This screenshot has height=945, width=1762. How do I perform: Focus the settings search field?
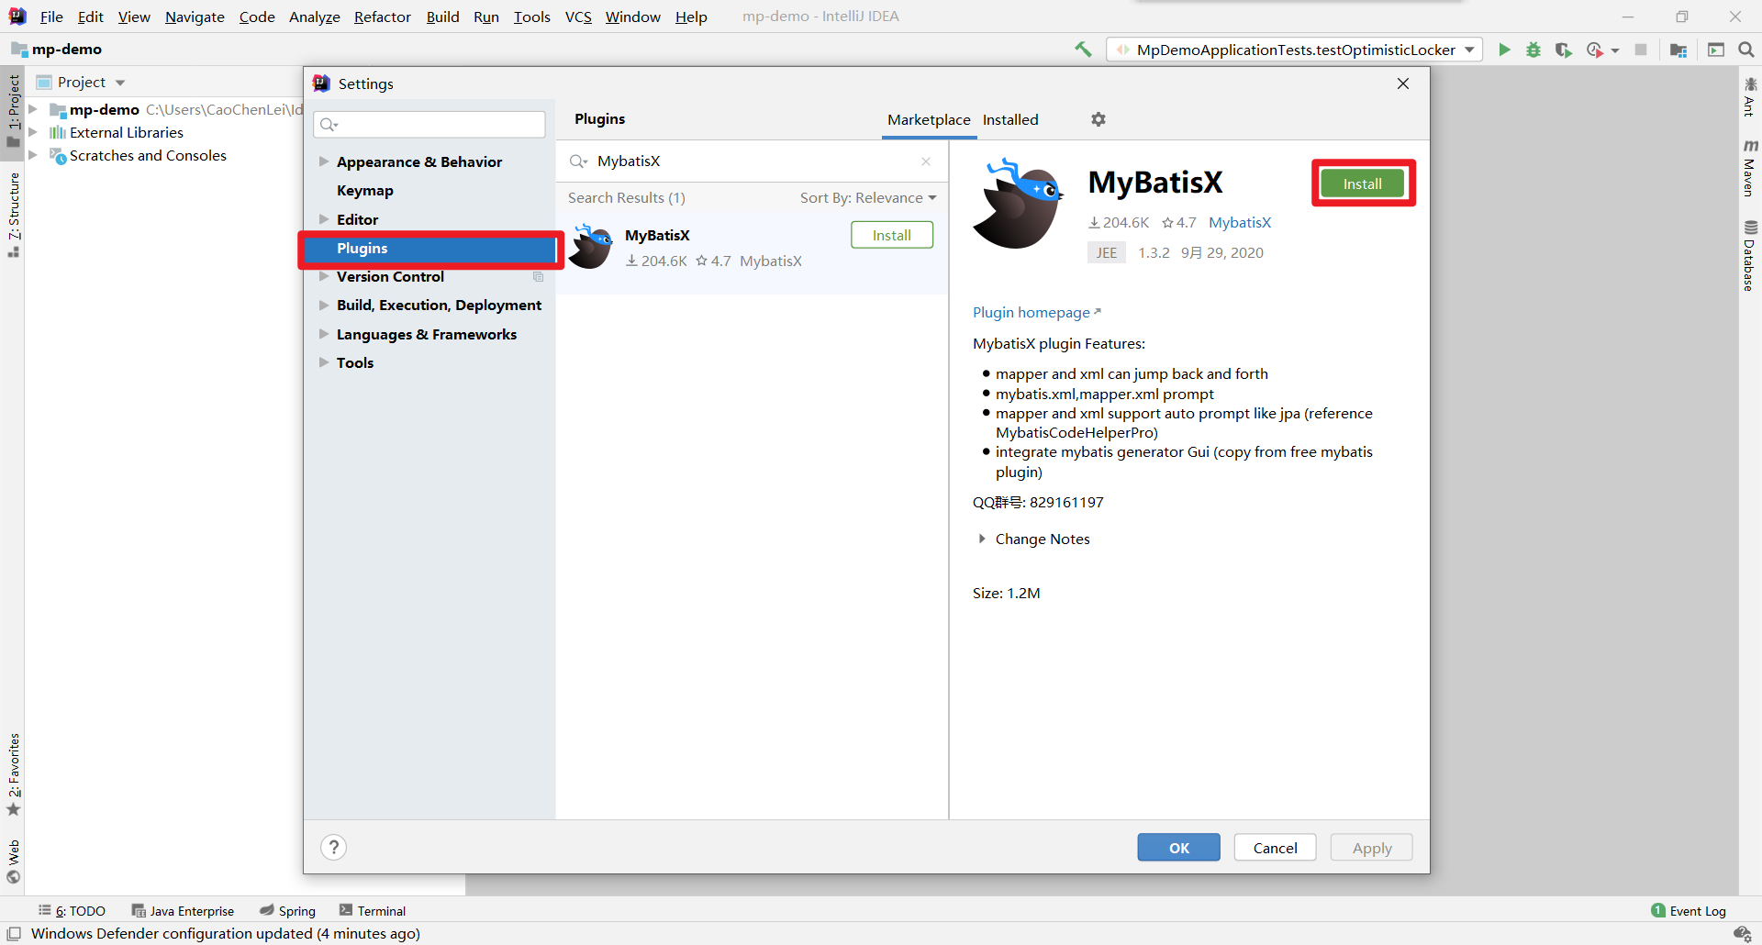[x=429, y=124]
